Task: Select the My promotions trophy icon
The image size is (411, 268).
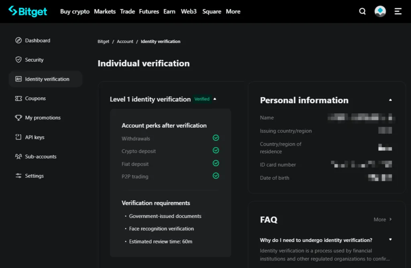Action: [x=19, y=118]
